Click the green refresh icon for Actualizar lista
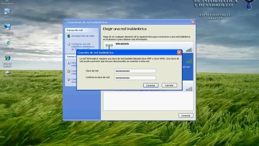Viewport: 259px width, 146px height. click(x=69, y=36)
